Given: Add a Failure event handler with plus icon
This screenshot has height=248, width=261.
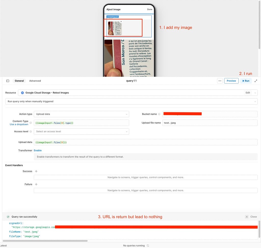Looking at the screenshot, I should pos(36,184).
